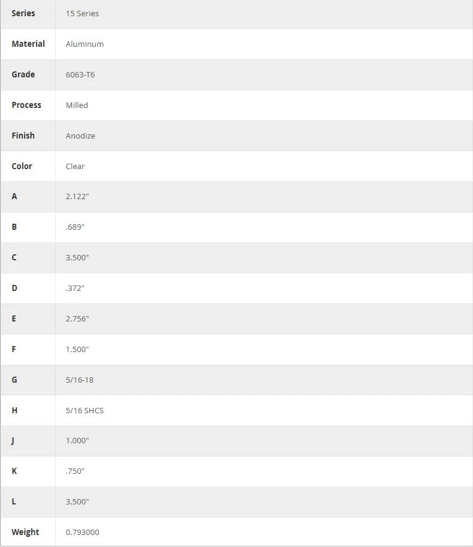
Task: Select the Anodize finish value
Action: pyautogui.click(x=80, y=136)
